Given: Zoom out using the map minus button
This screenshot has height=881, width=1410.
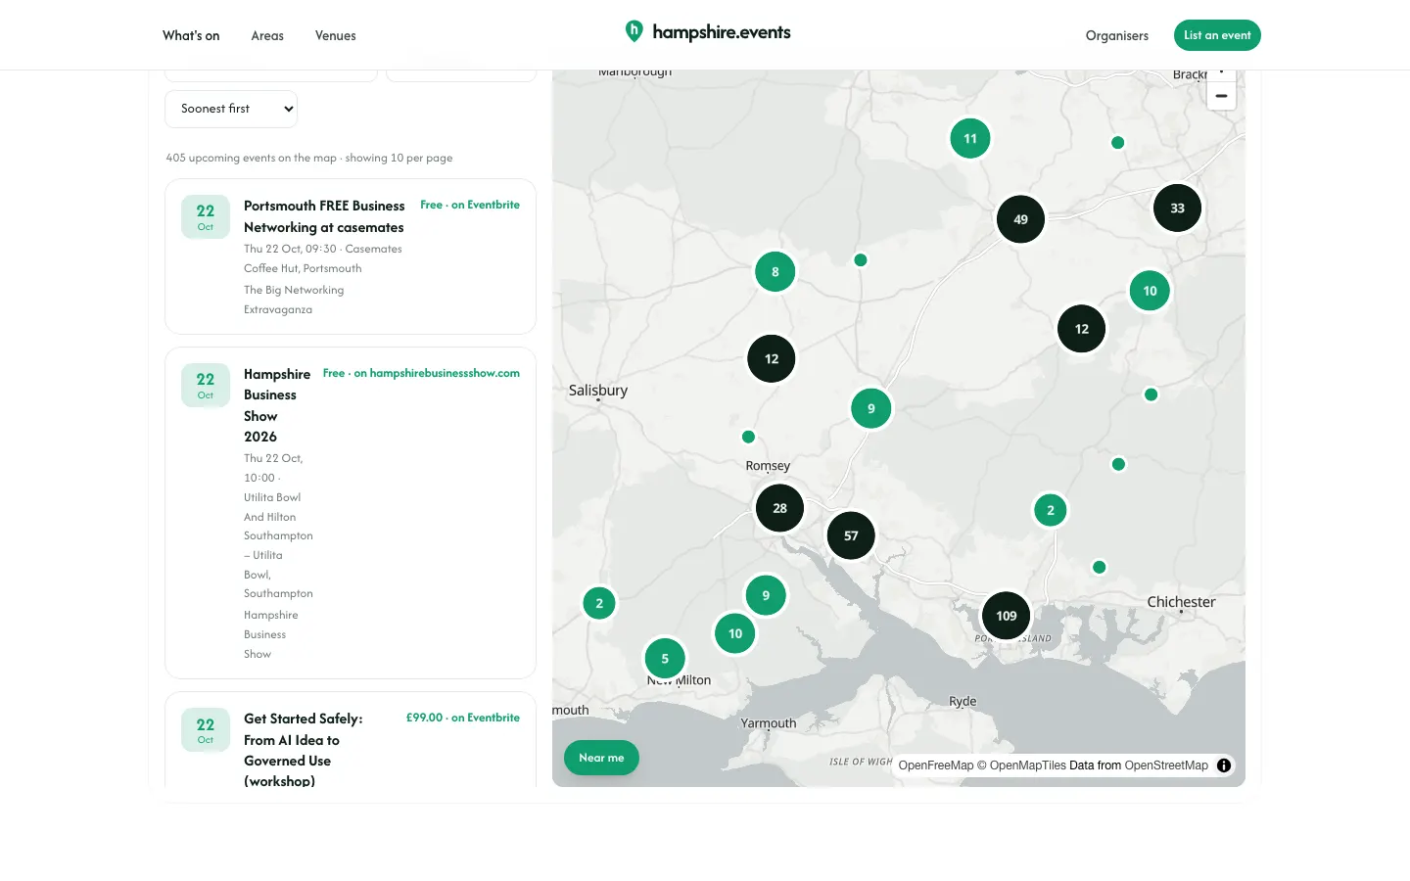Looking at the screenshot, I should 1221,96.
